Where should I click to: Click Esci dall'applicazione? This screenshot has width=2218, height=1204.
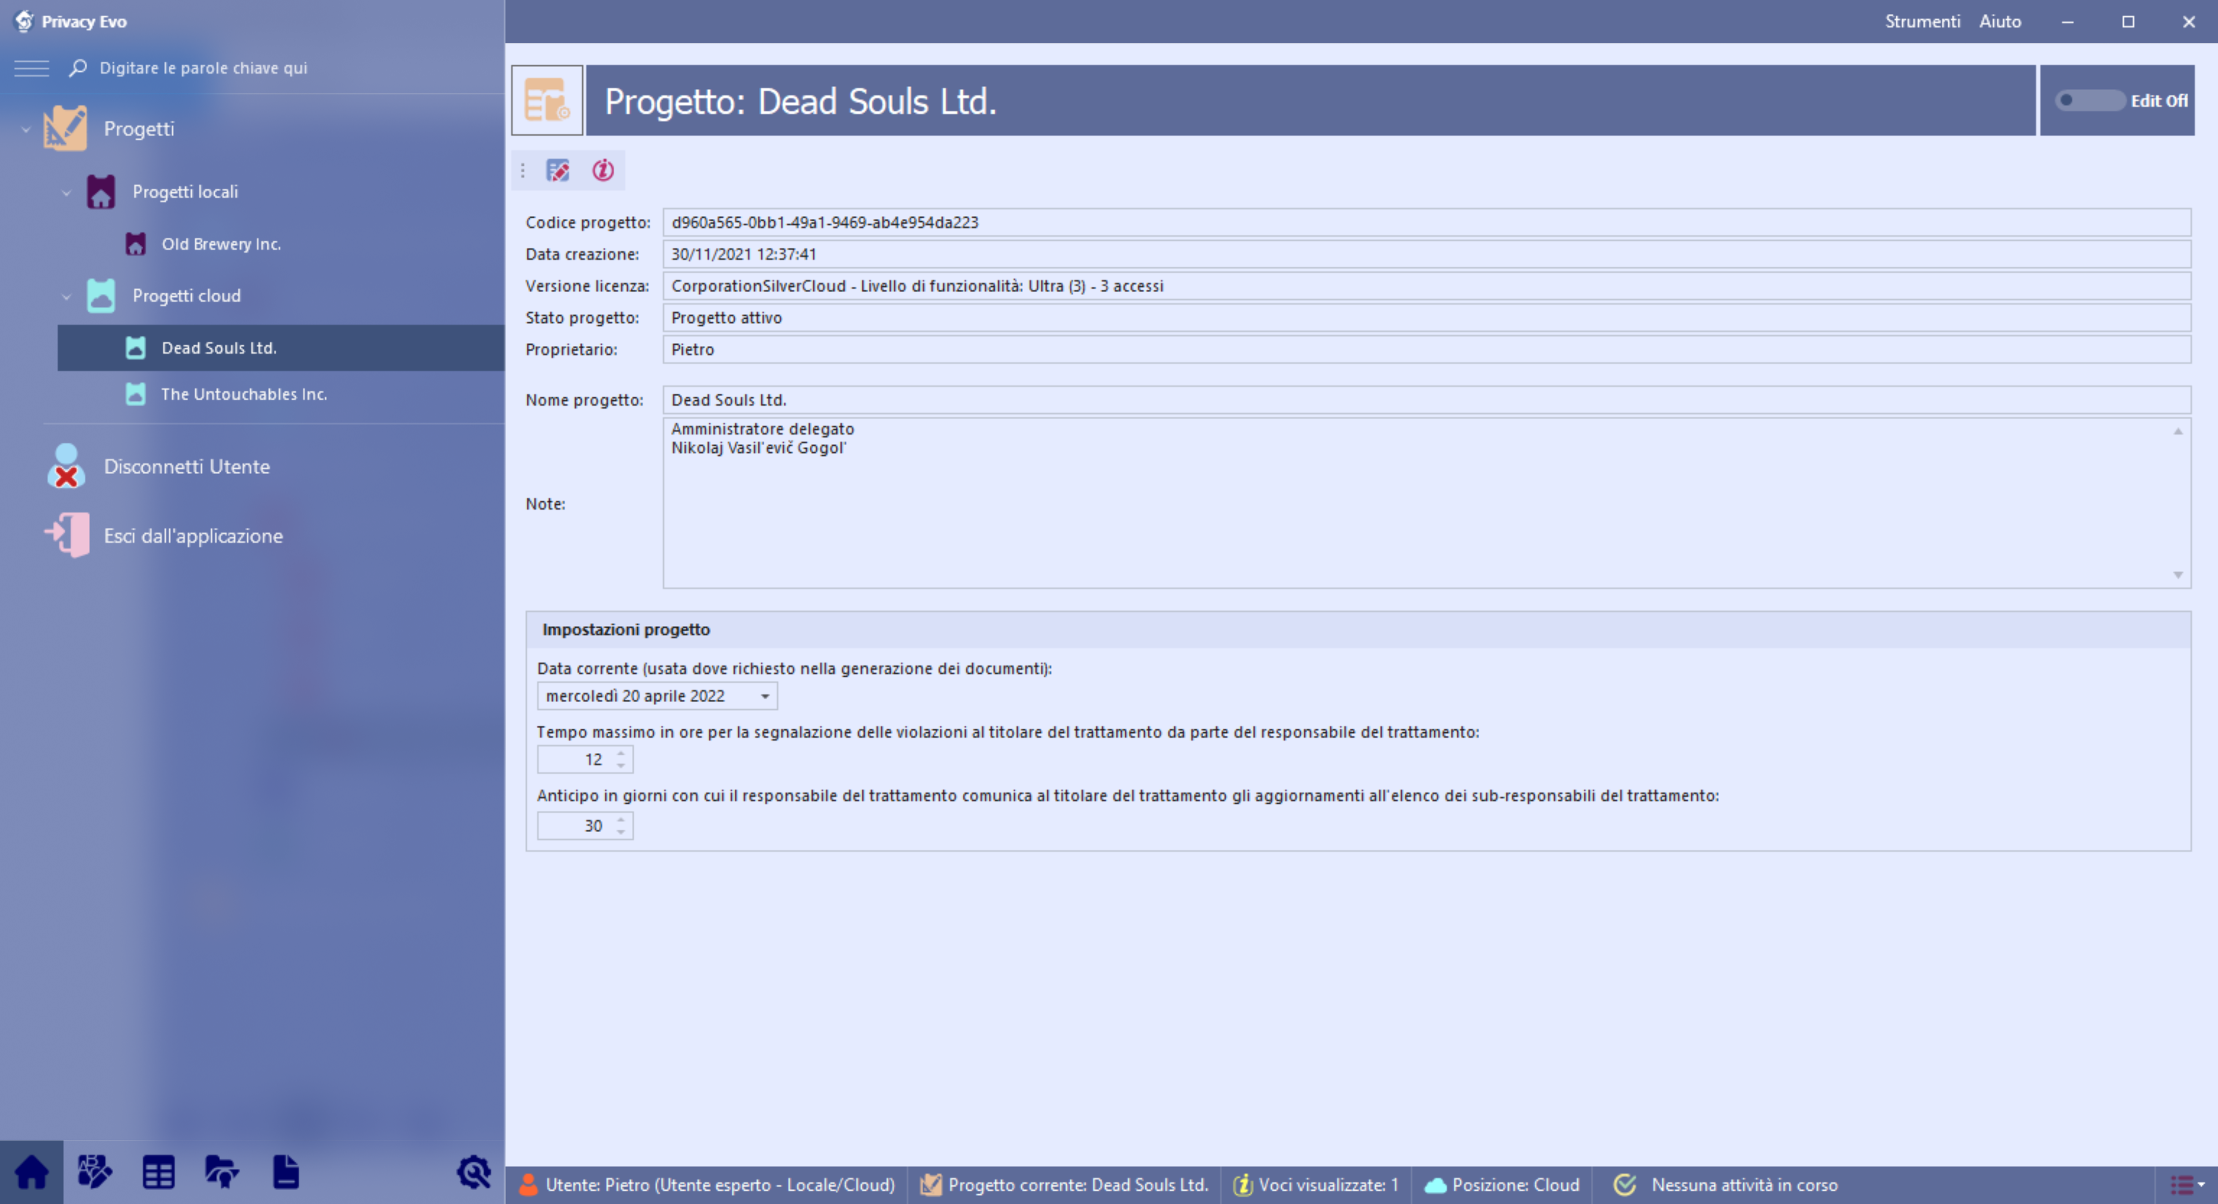193,535
